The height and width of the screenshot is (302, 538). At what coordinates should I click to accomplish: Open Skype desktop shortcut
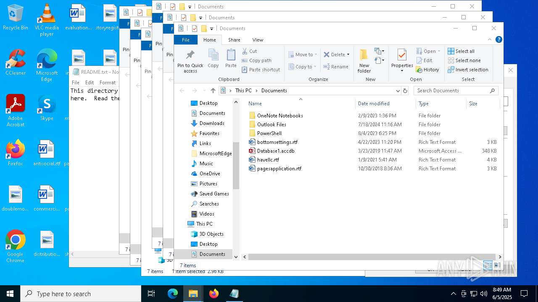click(47, 108)
